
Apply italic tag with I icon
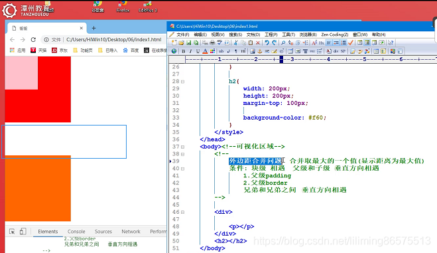coord(190,51)
